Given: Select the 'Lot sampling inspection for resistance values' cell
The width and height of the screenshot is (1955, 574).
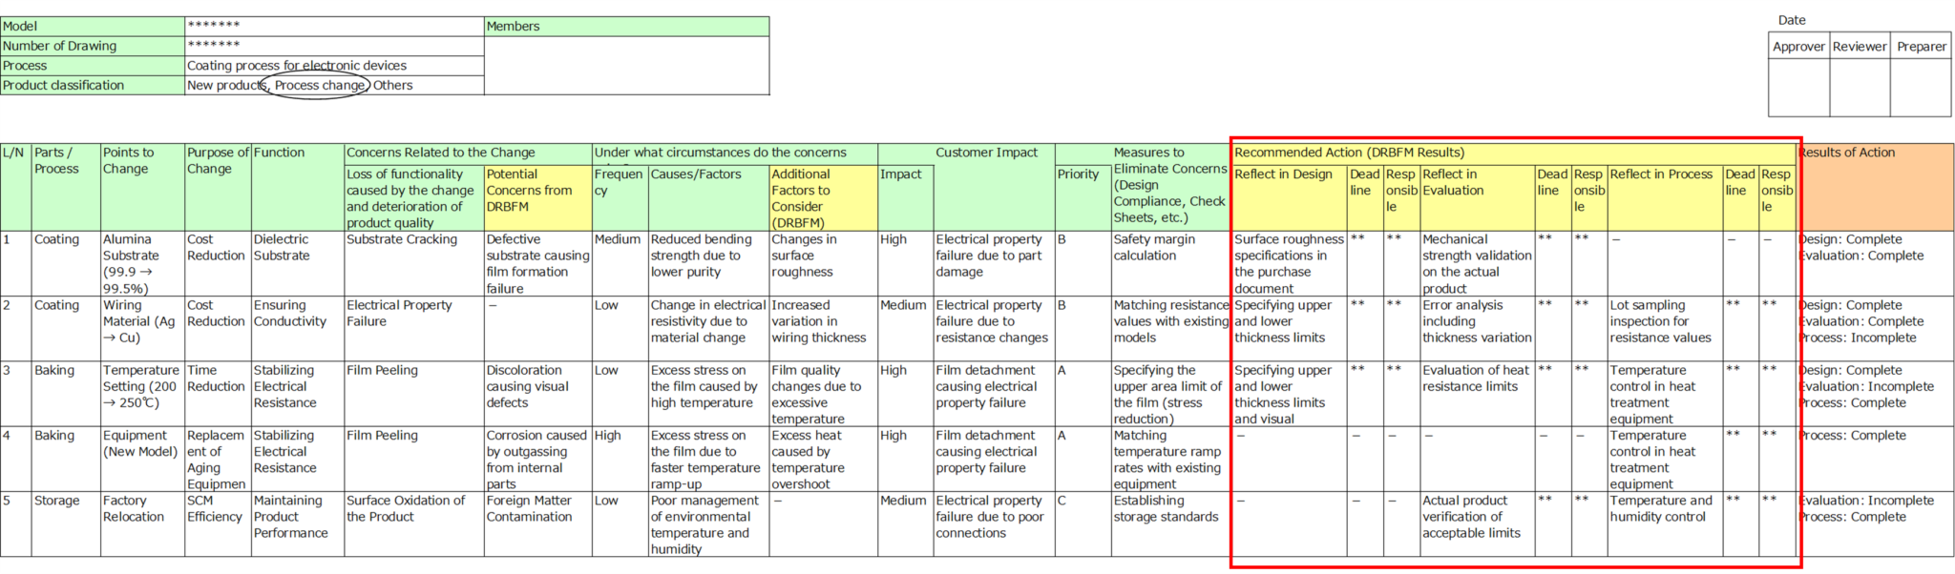Looking at the screenshot, I should [1665, 328].
